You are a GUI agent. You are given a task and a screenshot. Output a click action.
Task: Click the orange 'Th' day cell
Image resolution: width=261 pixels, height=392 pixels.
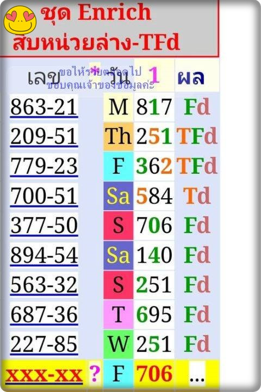119,137
